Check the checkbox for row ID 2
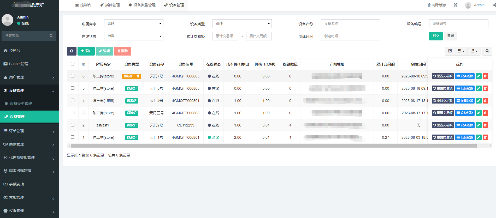The width and height of the screenshot is (496, 218). pos(73,125)
